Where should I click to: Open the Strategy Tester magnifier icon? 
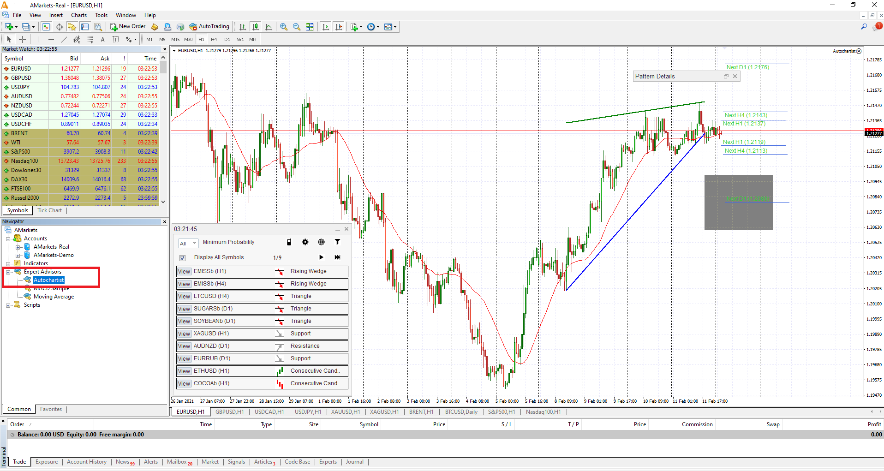[98, 27]
